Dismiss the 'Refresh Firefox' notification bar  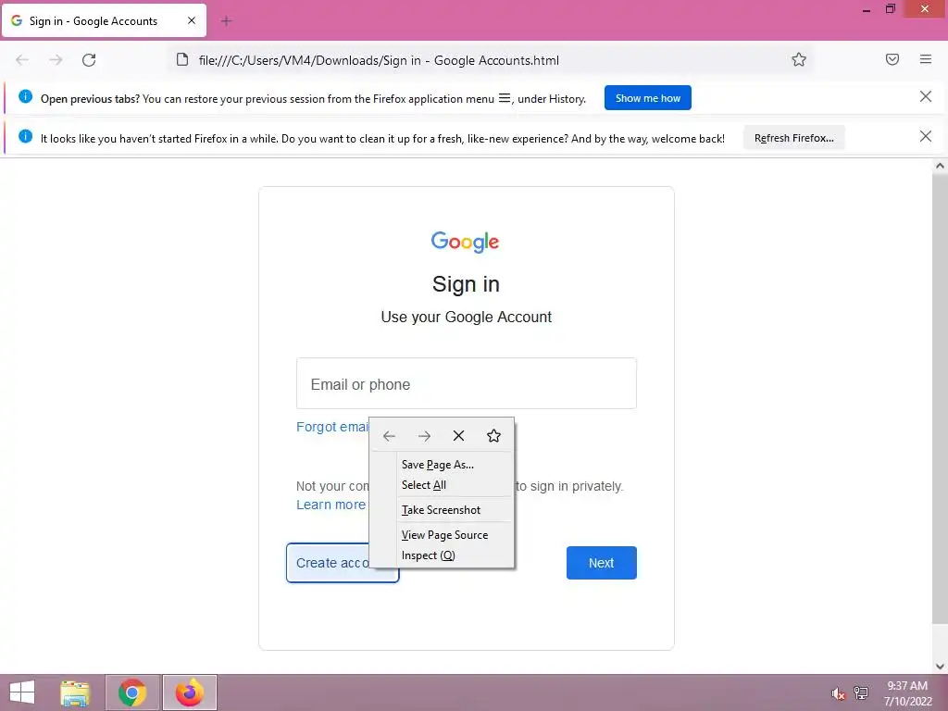(x=925, y=137)
